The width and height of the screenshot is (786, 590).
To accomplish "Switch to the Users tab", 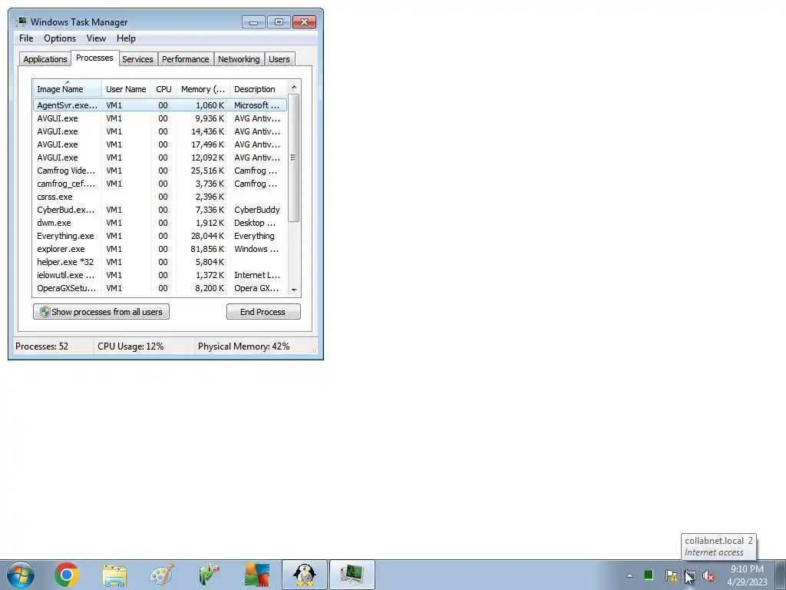I will [x=279, y=59].
